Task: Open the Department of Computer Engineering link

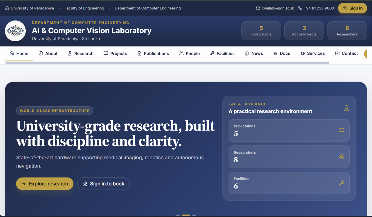Action: (x=148, y=8)
